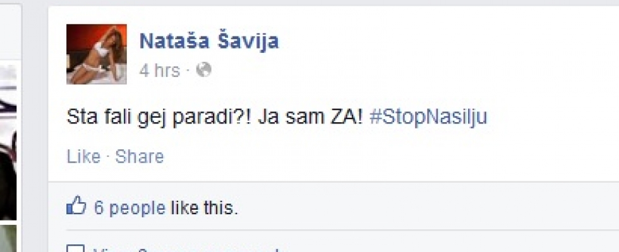
Task: Open the greenish photo at the left column bottom
Action: [8, 238]
